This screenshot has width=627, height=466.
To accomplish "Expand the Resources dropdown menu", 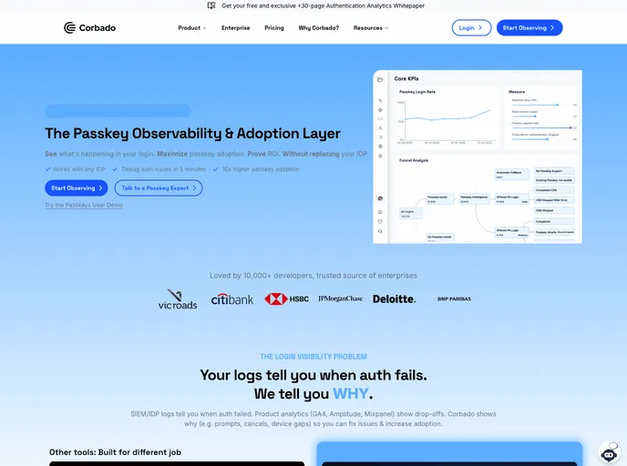I will pyautogui.click(x=370, y=28).
